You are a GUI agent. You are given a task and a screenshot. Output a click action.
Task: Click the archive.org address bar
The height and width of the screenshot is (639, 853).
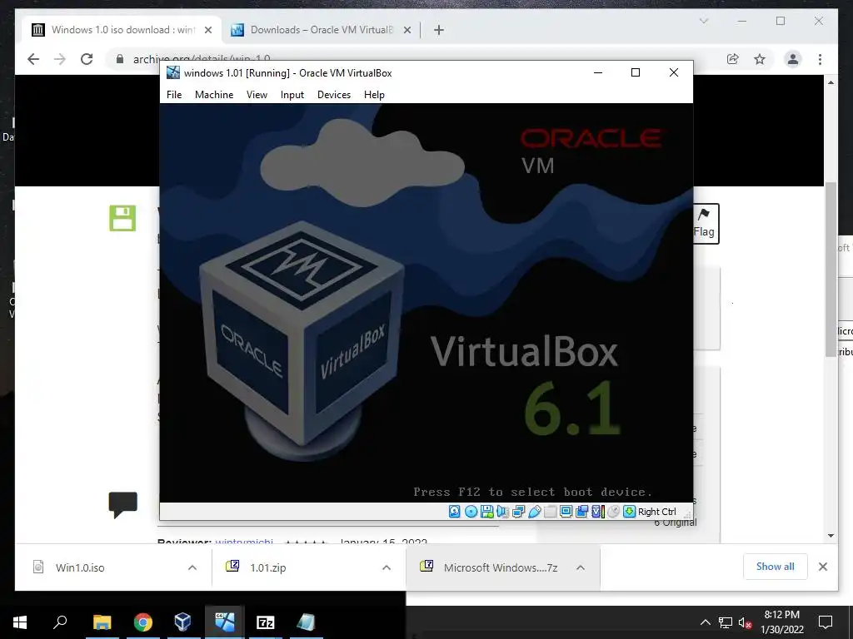coord(413,59)
